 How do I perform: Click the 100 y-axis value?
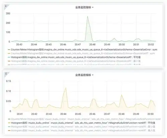pos(8,32)
